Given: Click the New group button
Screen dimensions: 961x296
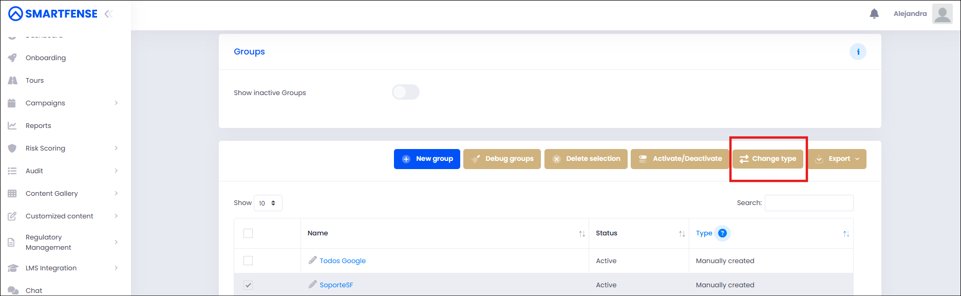Looking at the screenshot, I should [427, 159].
